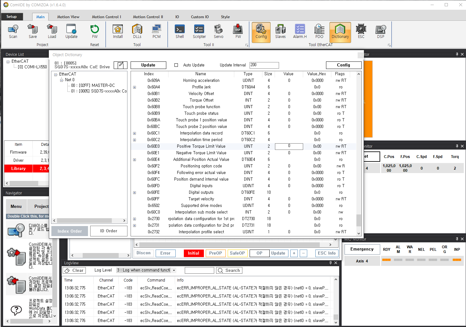Expand the 0x60A4 Profile jerk row

click(135, 87)
